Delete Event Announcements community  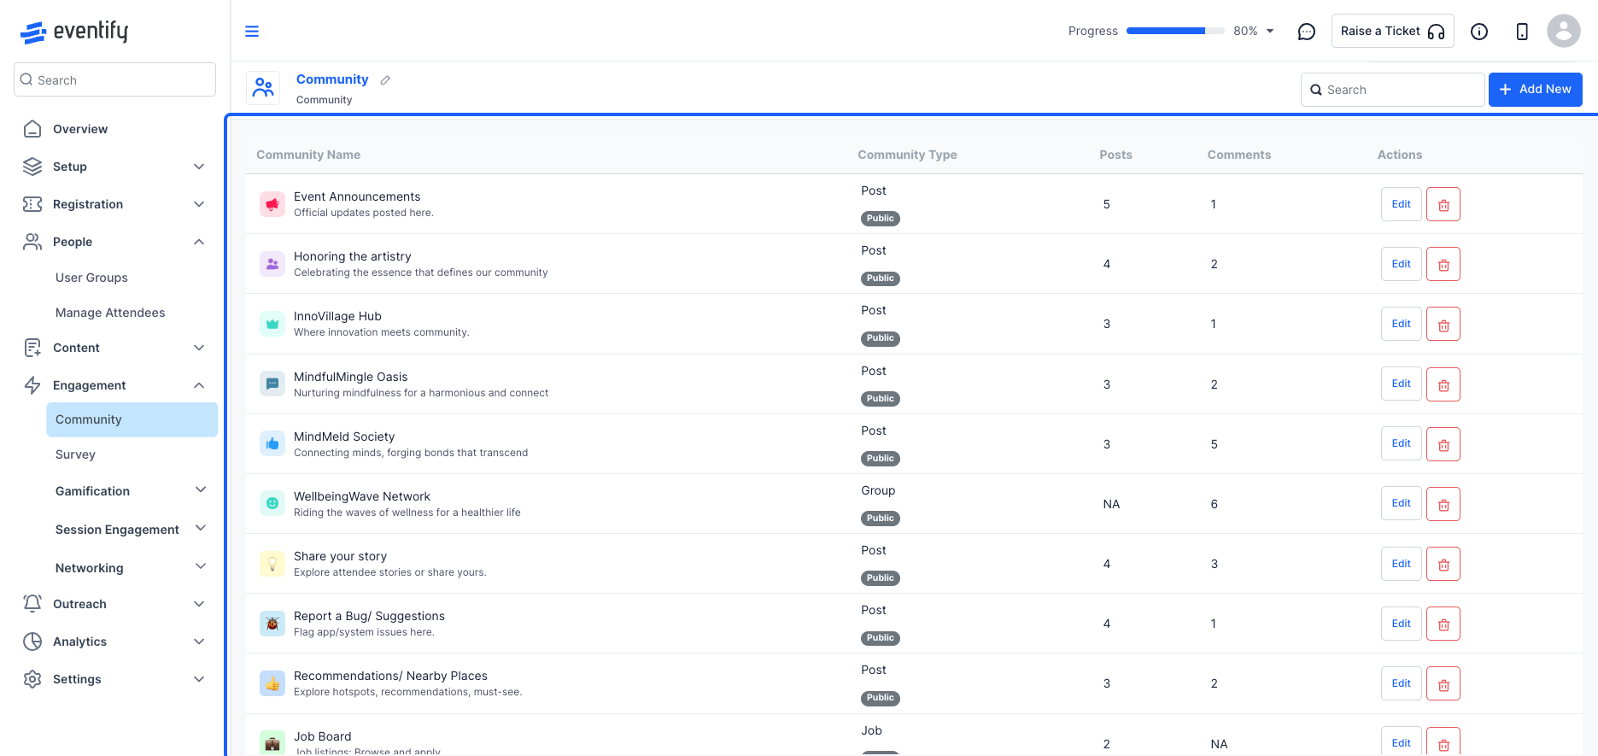tap(1443, 204)
